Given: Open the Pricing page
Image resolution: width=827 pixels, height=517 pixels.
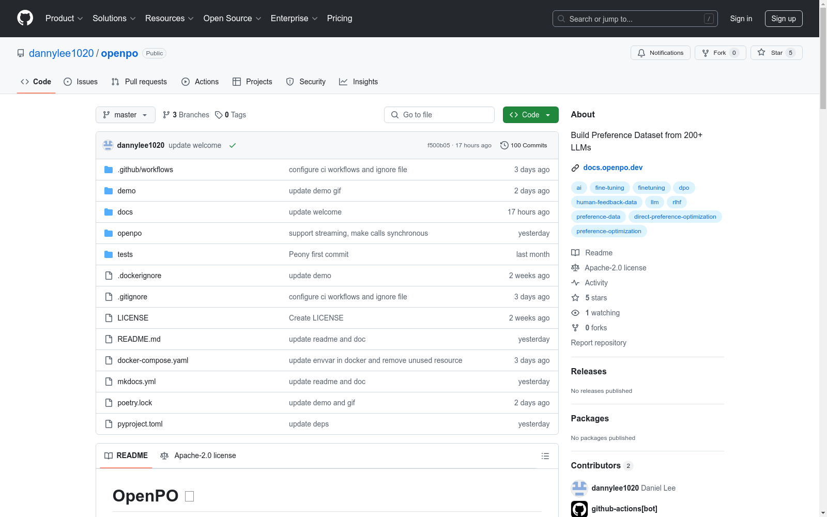Looking at the screenshot, I should pyautogui.click(x=340, y=18).
